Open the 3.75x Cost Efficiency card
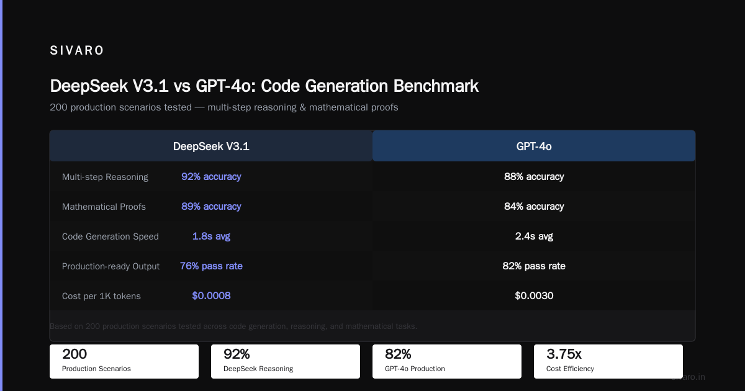The height and width of the screenshot is (391, 745). coord(608,361)
